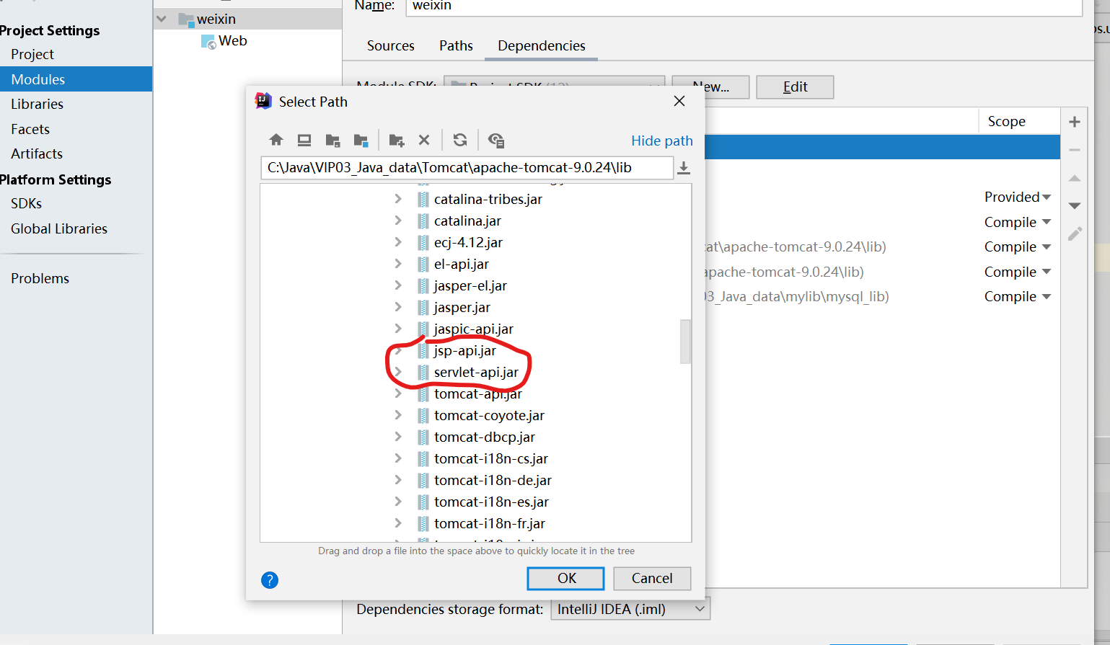Open scope dropdown for apache-tomcat-9.0.24\lib) at\ row

pos(1018,246)
